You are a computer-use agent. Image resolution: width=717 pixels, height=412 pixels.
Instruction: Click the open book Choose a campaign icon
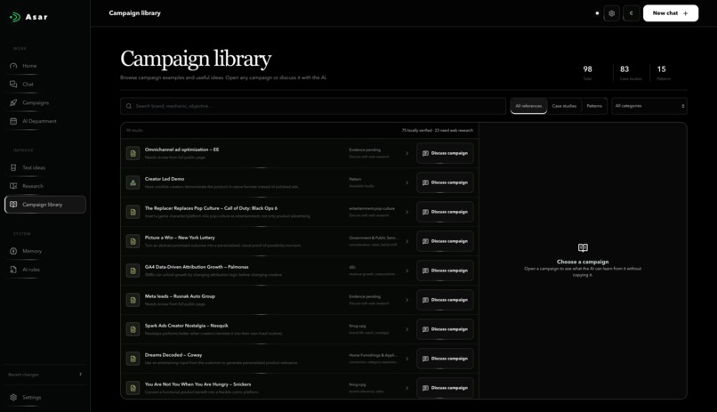click(x=583, y=248)
